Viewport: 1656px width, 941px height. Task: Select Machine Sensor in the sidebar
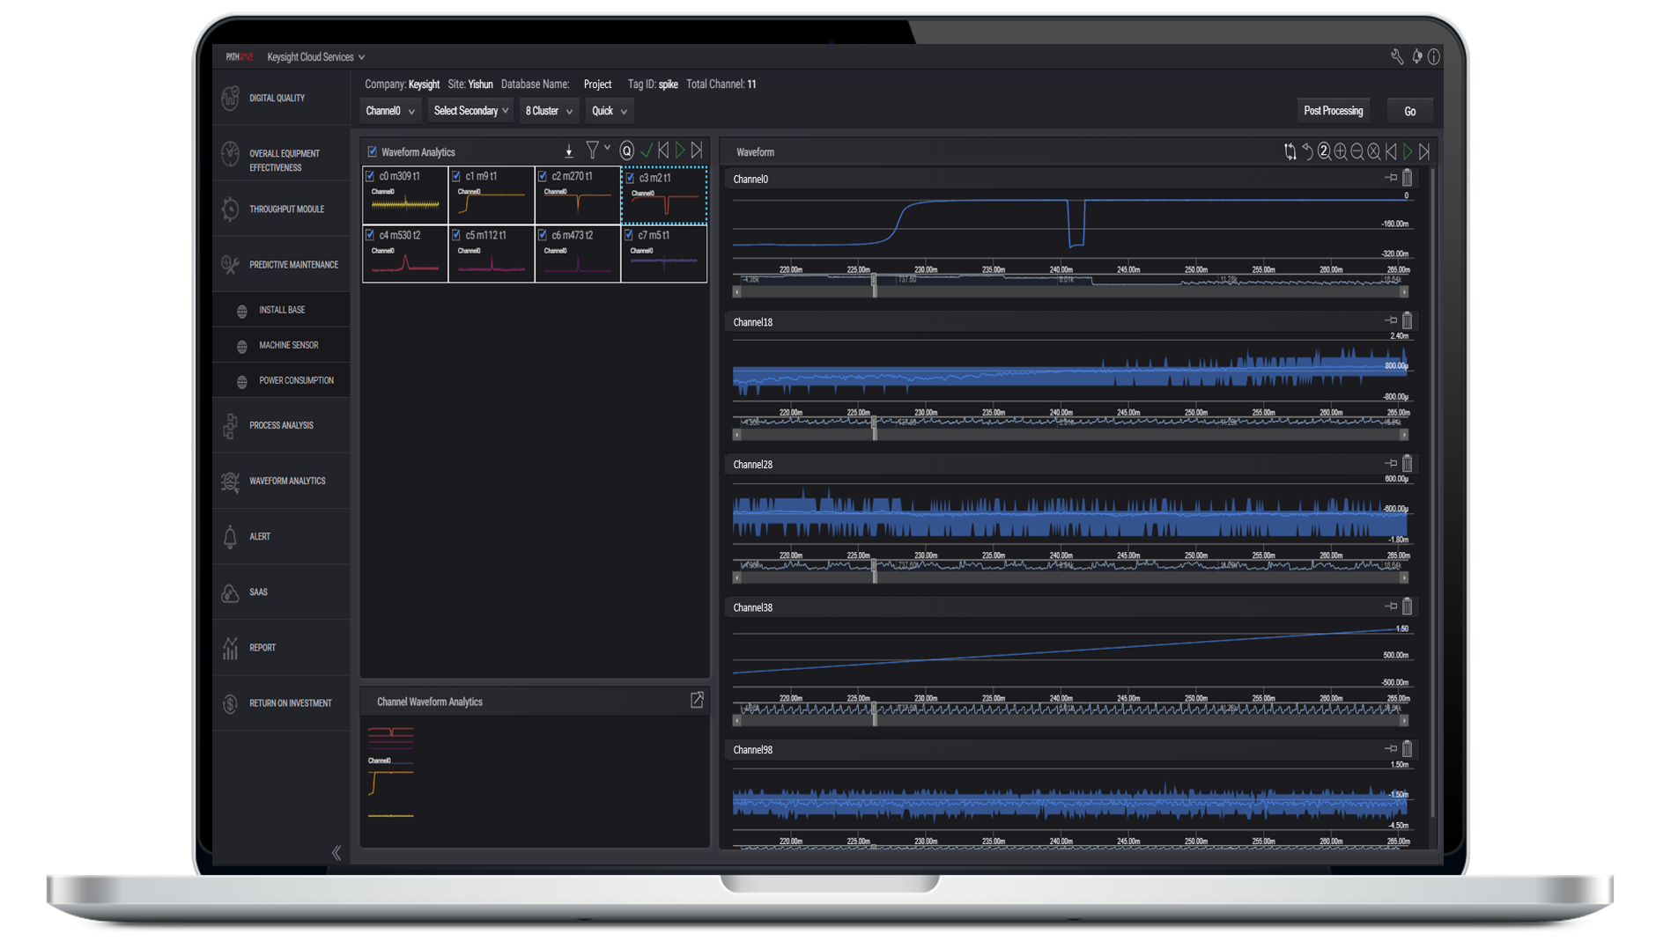(x=288, y=346)
